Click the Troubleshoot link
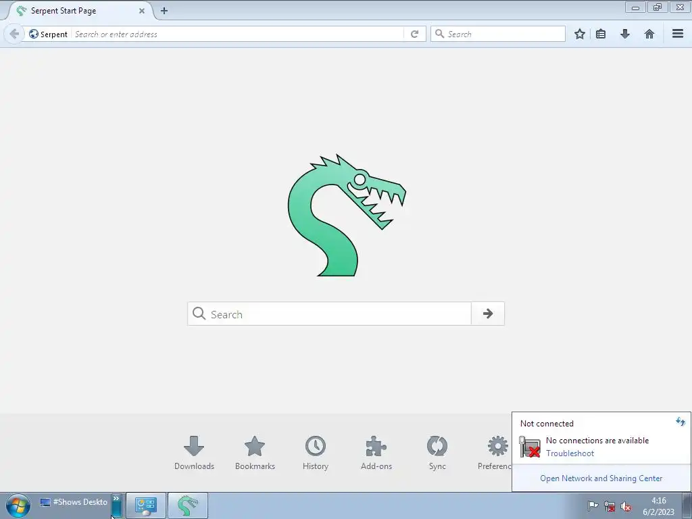 (570, 453)
